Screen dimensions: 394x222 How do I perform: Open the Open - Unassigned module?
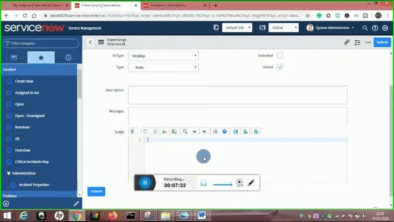click(x=30, y=116)
